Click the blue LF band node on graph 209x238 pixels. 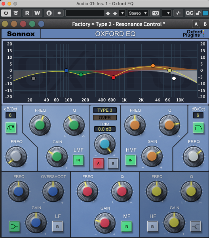point(66,70)
